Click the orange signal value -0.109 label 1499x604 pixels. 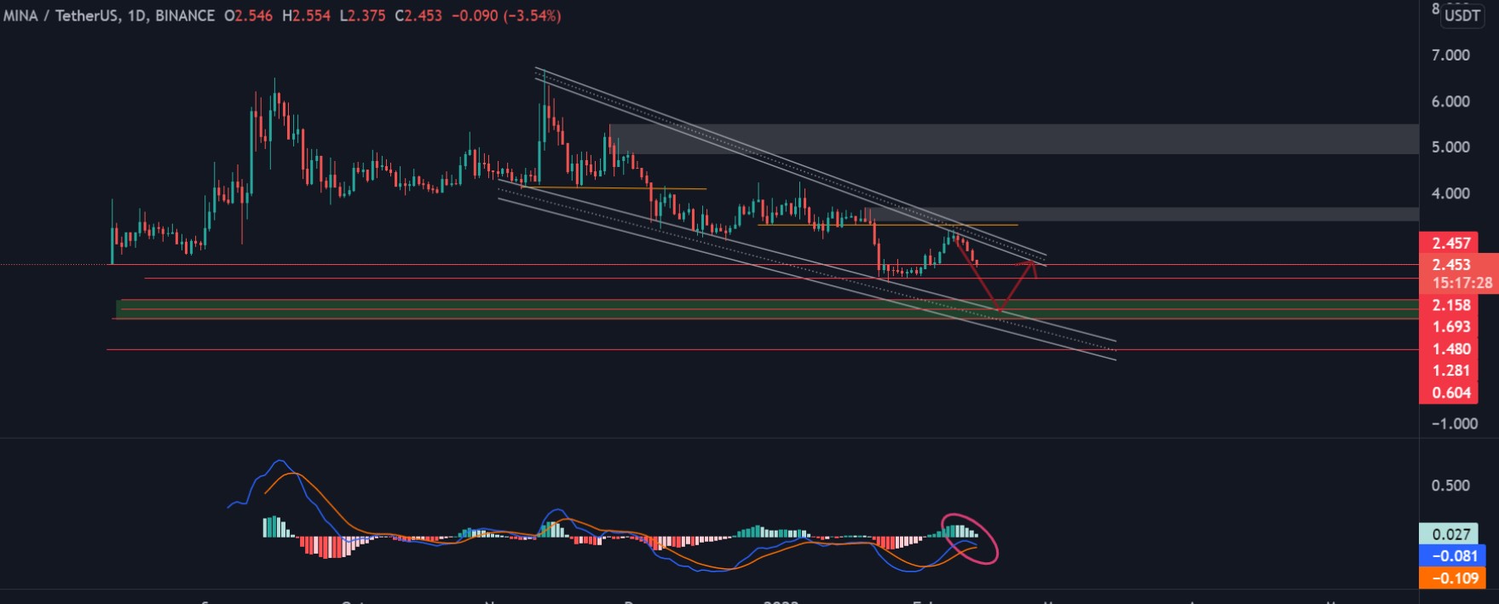coord(1455,578)
